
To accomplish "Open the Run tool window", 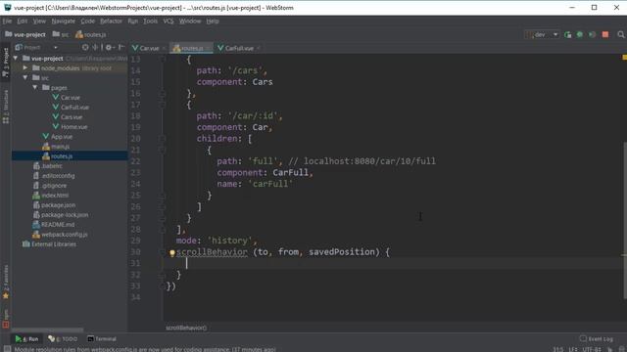I will tap(26, 339).
